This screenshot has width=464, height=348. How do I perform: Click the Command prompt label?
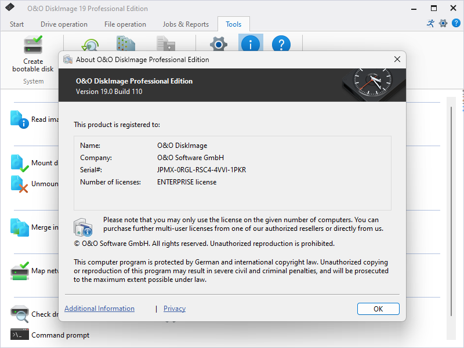coord(60,335)
